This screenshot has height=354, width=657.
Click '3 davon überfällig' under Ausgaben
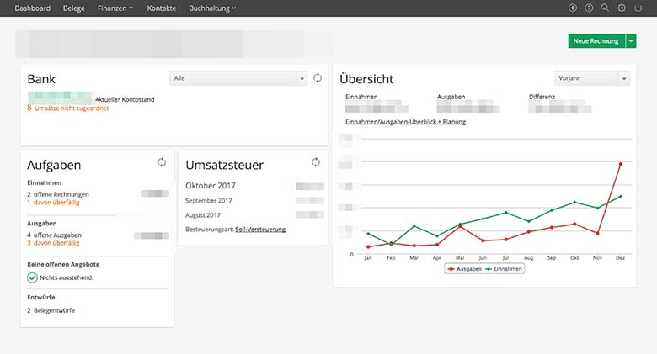pos(53,243)
